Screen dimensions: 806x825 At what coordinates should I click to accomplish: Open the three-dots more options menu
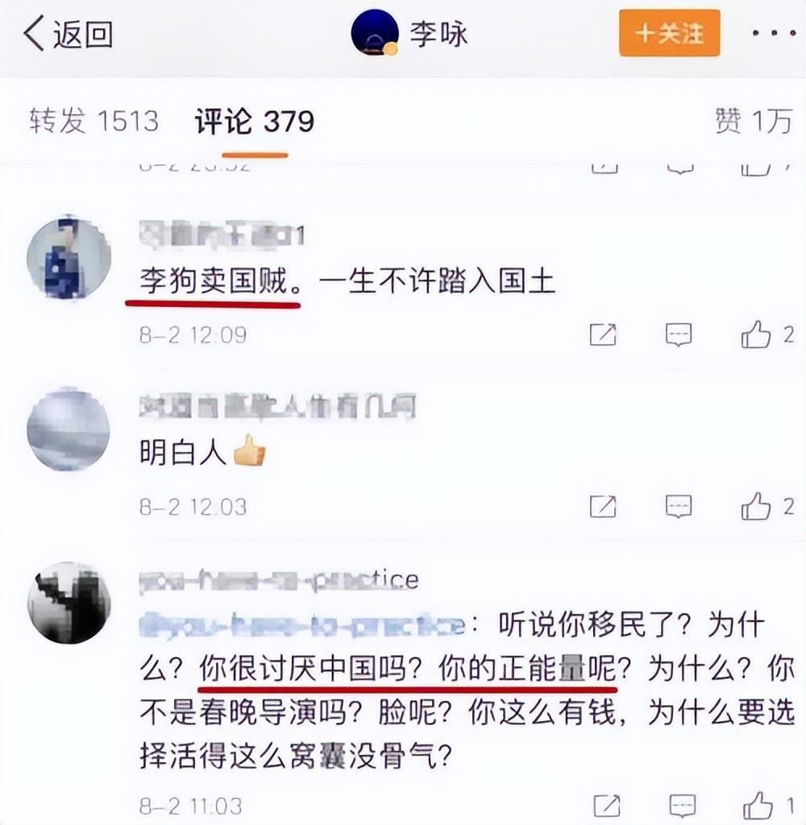click(x=774, y=33)
